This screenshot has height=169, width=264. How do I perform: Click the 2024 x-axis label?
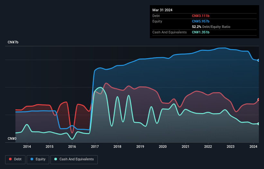point(253,147)
